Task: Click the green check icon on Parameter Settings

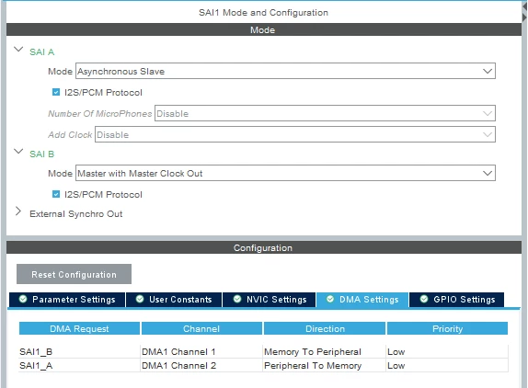Action: 23,299
